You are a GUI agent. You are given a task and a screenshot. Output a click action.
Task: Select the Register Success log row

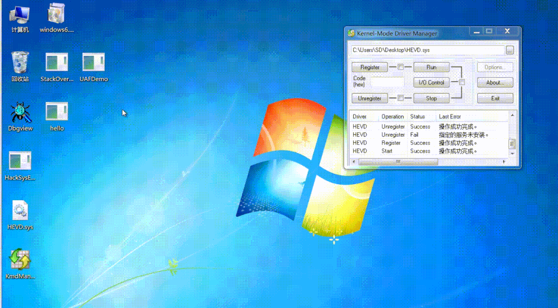429,143
